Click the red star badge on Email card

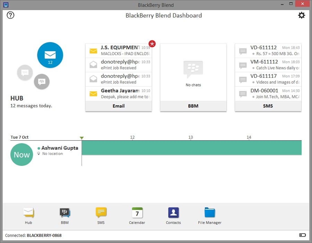(152, 44)
